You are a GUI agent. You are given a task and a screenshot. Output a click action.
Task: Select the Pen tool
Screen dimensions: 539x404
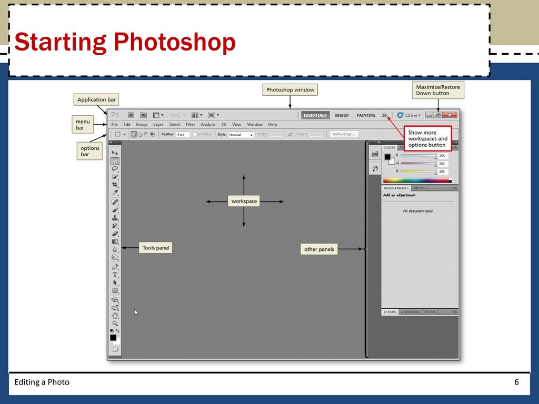point(115,267)
